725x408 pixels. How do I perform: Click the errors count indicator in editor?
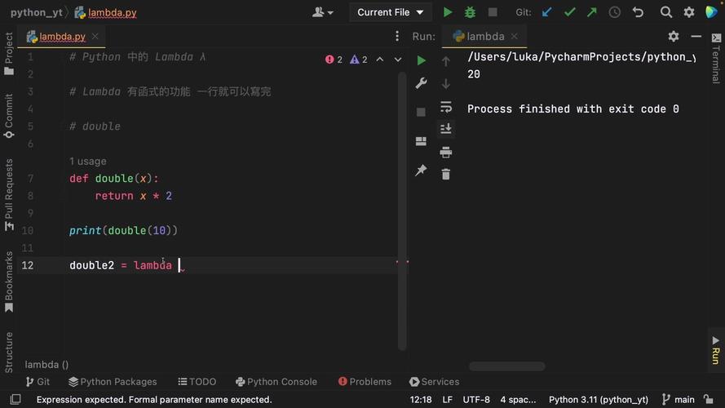[x=334, y=60]
